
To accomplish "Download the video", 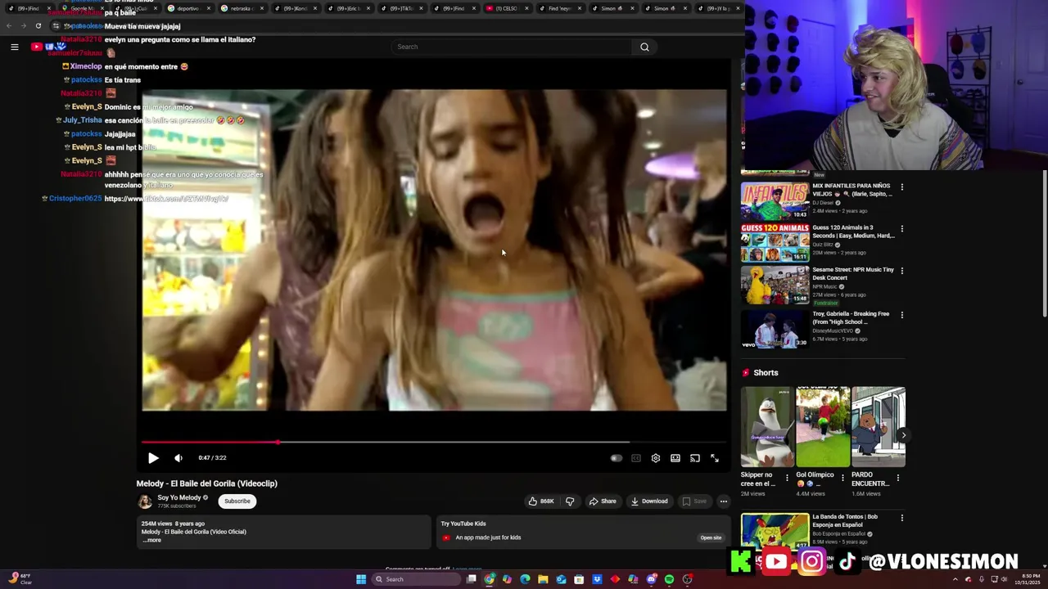I will point(649,501).
